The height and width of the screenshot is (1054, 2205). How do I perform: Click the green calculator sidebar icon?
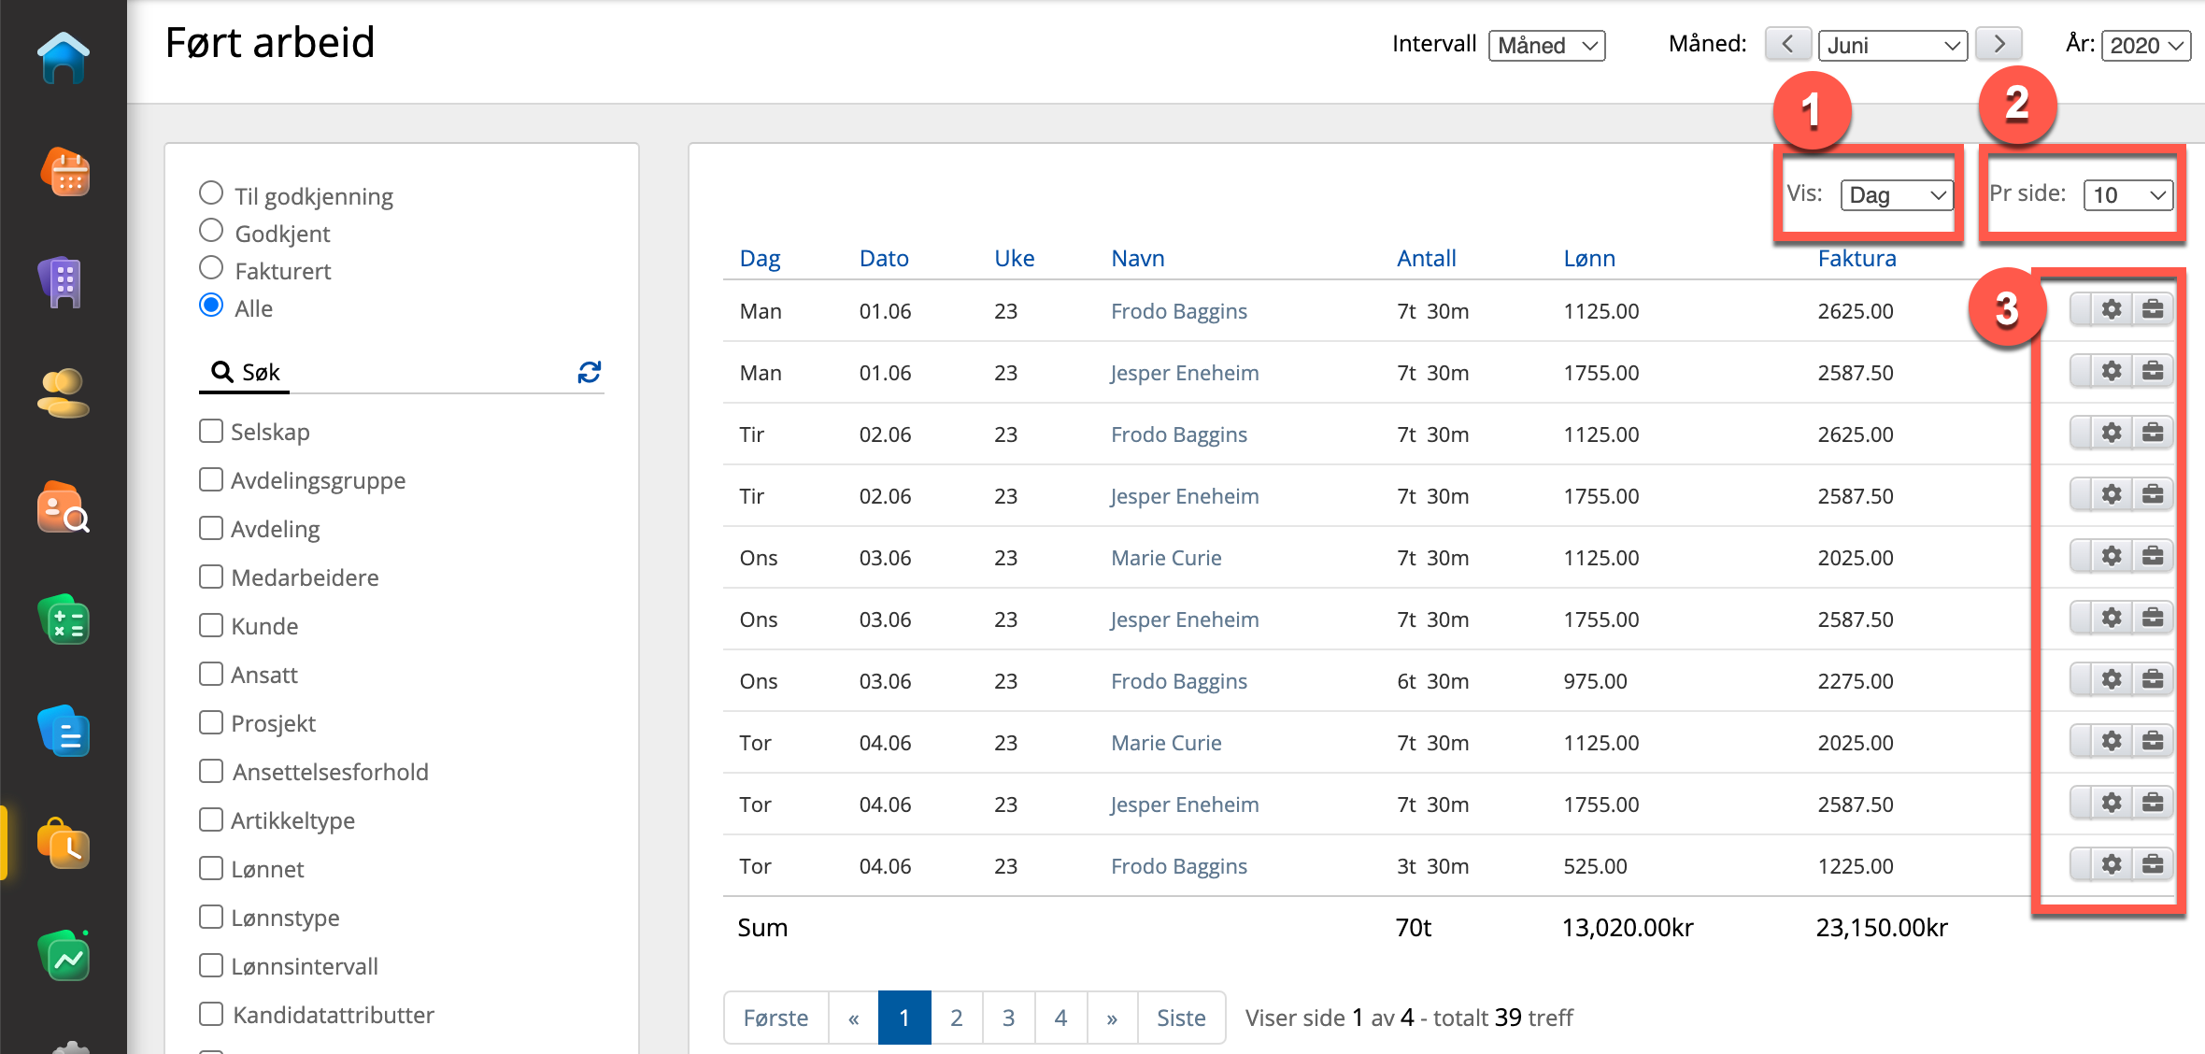click(x=64, y=620)
